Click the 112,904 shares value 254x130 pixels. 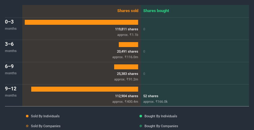click(127, 96)
